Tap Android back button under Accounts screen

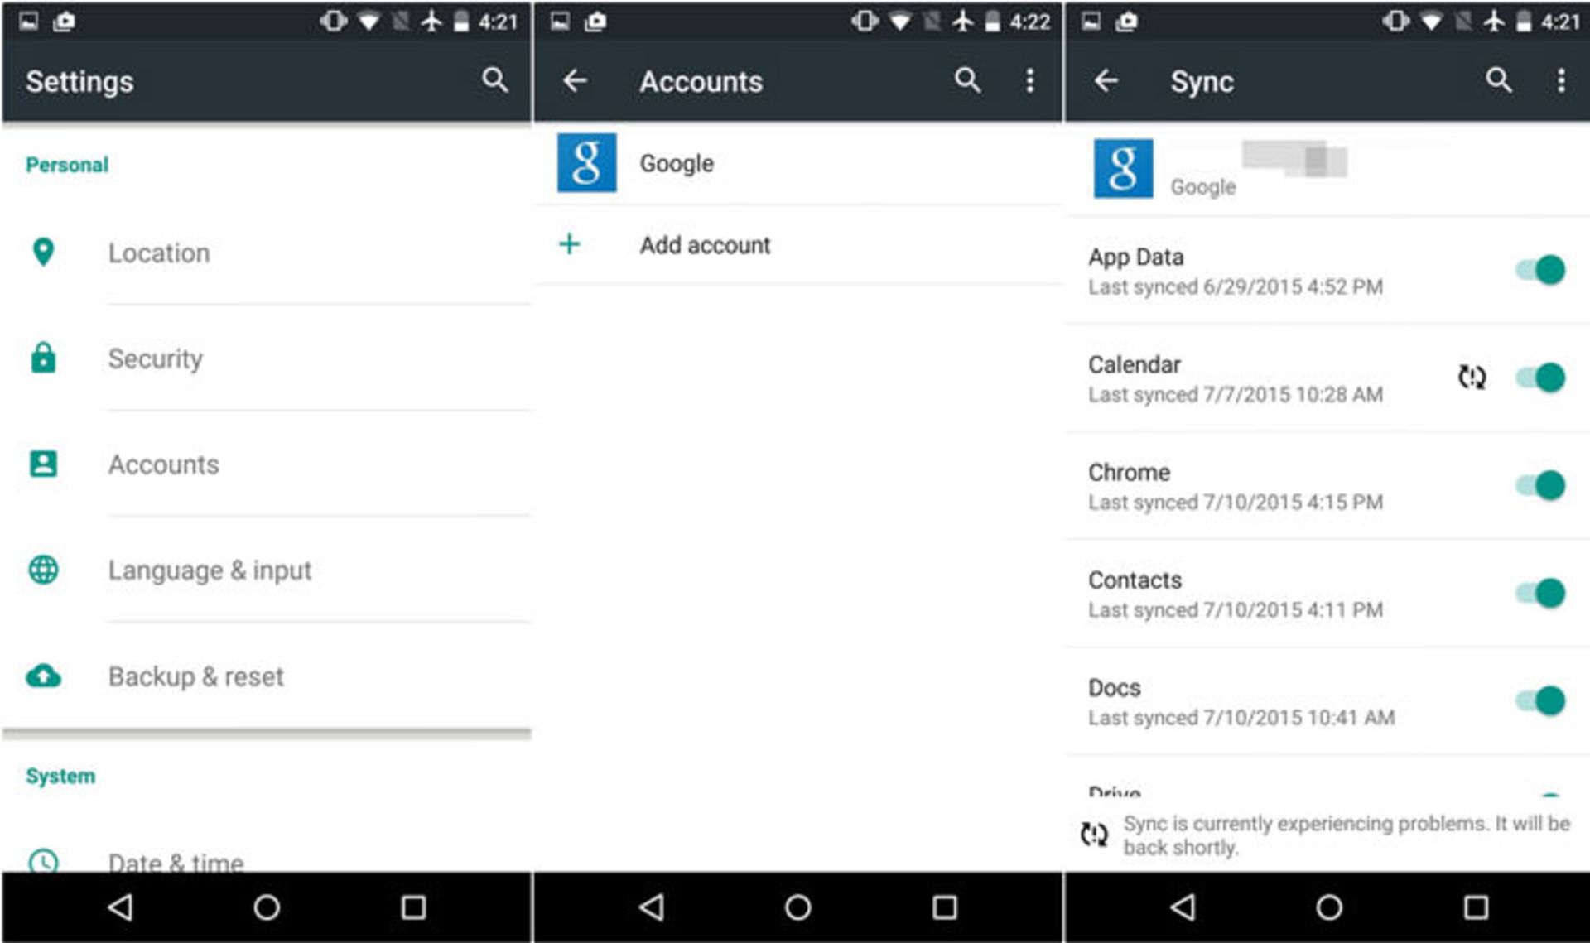pyautogui.click(x=653, y=907)
